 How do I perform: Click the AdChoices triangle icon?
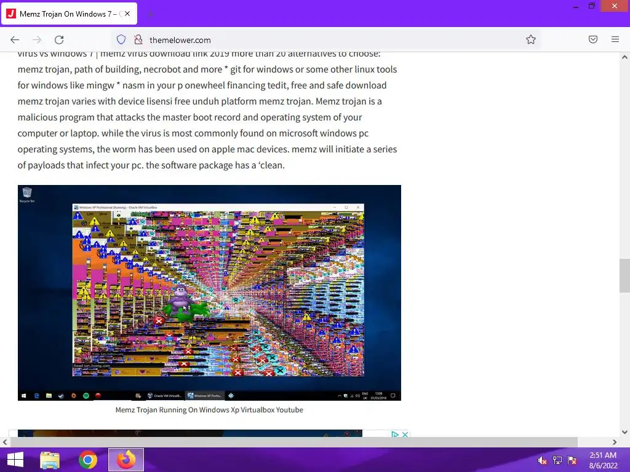click(395, 435)
